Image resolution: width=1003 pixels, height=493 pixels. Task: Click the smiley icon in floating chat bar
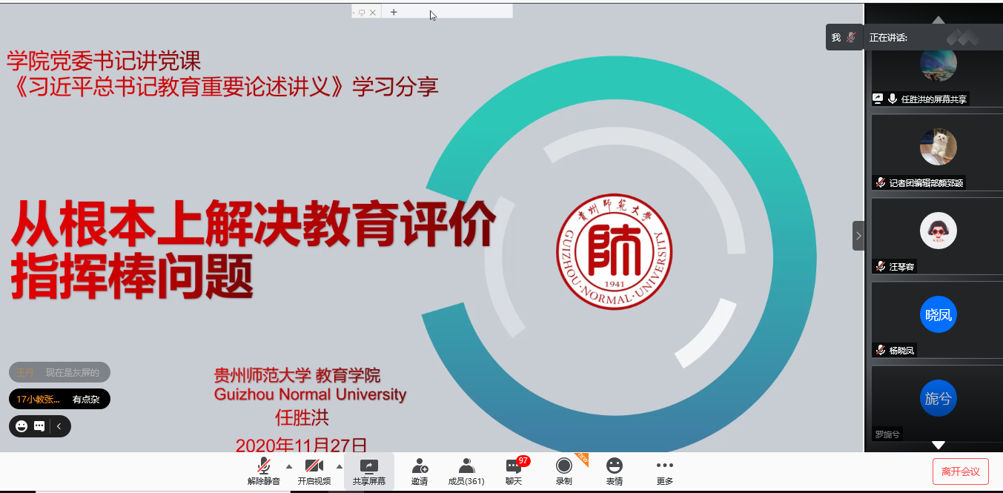pyautogui.click(x=21, y=426)
